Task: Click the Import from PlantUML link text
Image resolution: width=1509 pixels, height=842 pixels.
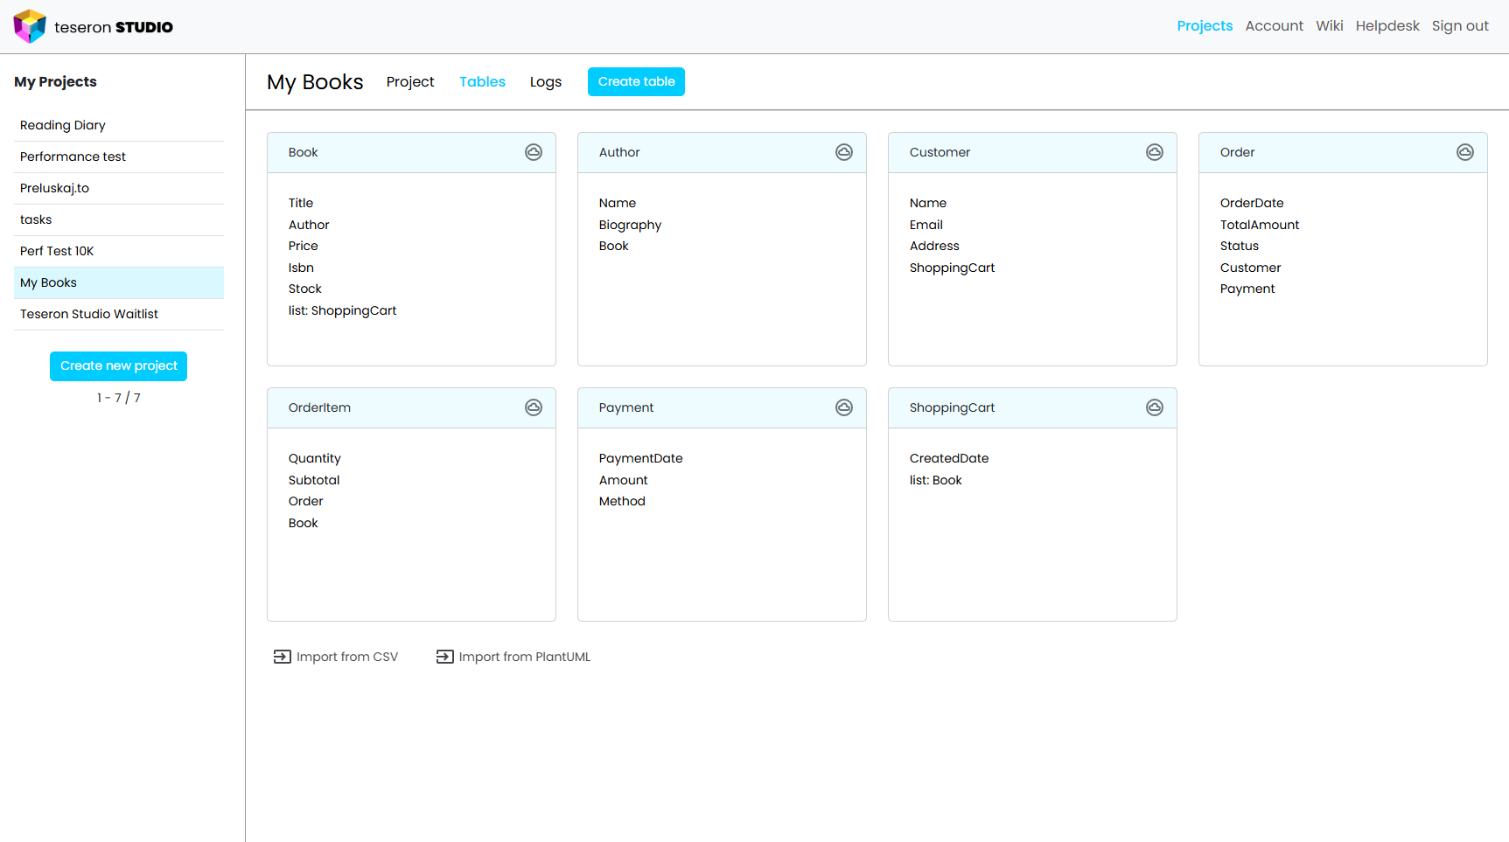Action: coord(525,657)
